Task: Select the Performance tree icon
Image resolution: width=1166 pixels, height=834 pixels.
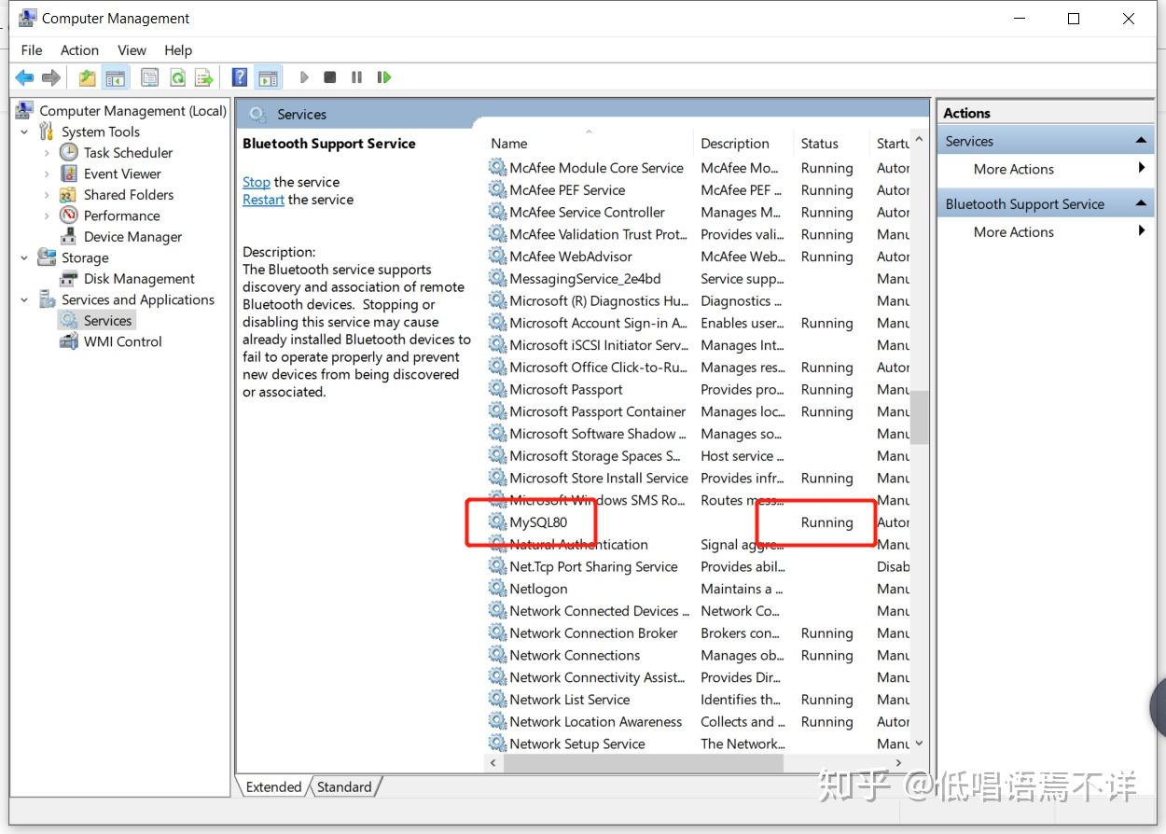Action: click(x=69, y=215)
